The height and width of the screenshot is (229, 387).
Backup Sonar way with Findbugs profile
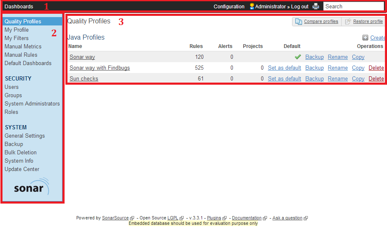[315, 68]
